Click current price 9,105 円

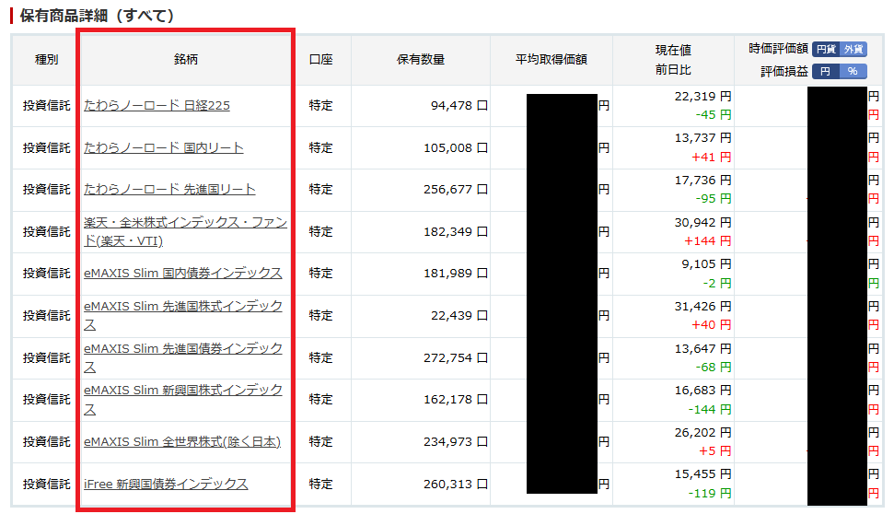[706, 264]
